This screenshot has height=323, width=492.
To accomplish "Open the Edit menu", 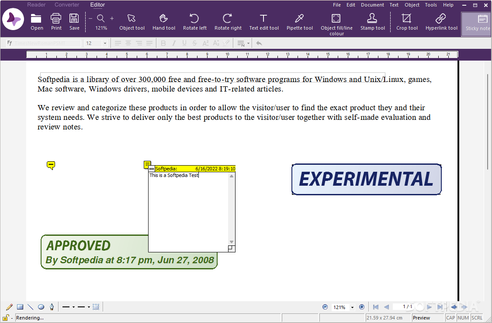I will point(351,5).
